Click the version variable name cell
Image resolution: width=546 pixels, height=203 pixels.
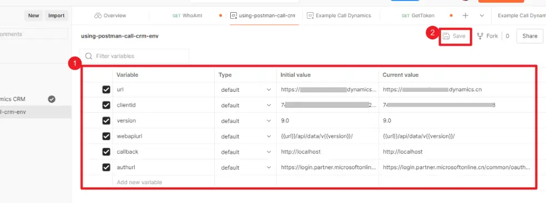click(163, 121)
